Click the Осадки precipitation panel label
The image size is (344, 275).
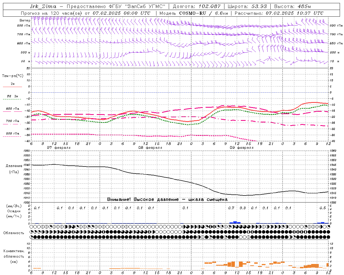coord(14,211)
